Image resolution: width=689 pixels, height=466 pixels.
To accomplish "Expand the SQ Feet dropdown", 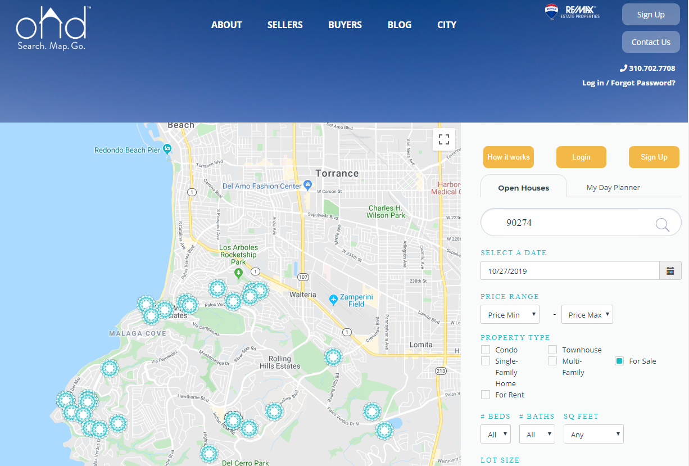I will (593, 435).
